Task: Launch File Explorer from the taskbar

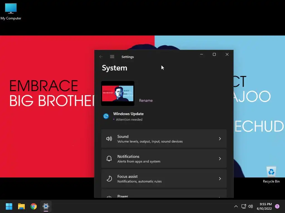Action: 21,206
